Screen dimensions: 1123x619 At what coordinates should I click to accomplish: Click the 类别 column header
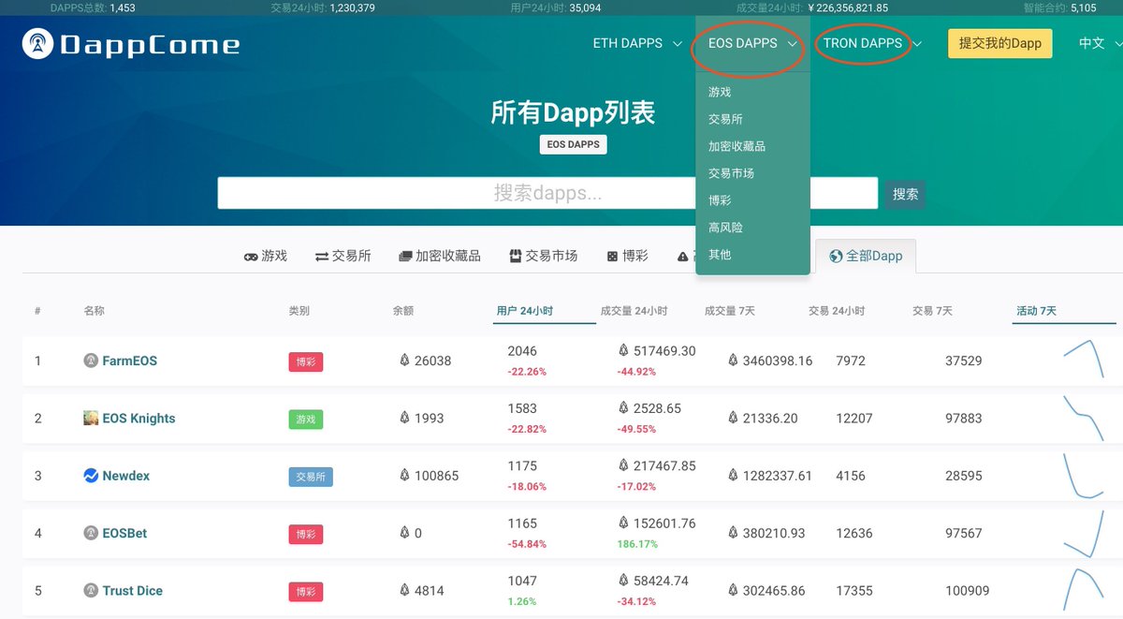coord(299,311)
